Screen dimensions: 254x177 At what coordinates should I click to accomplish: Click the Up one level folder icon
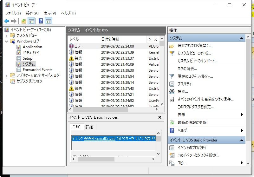click(x=24, y=21)
